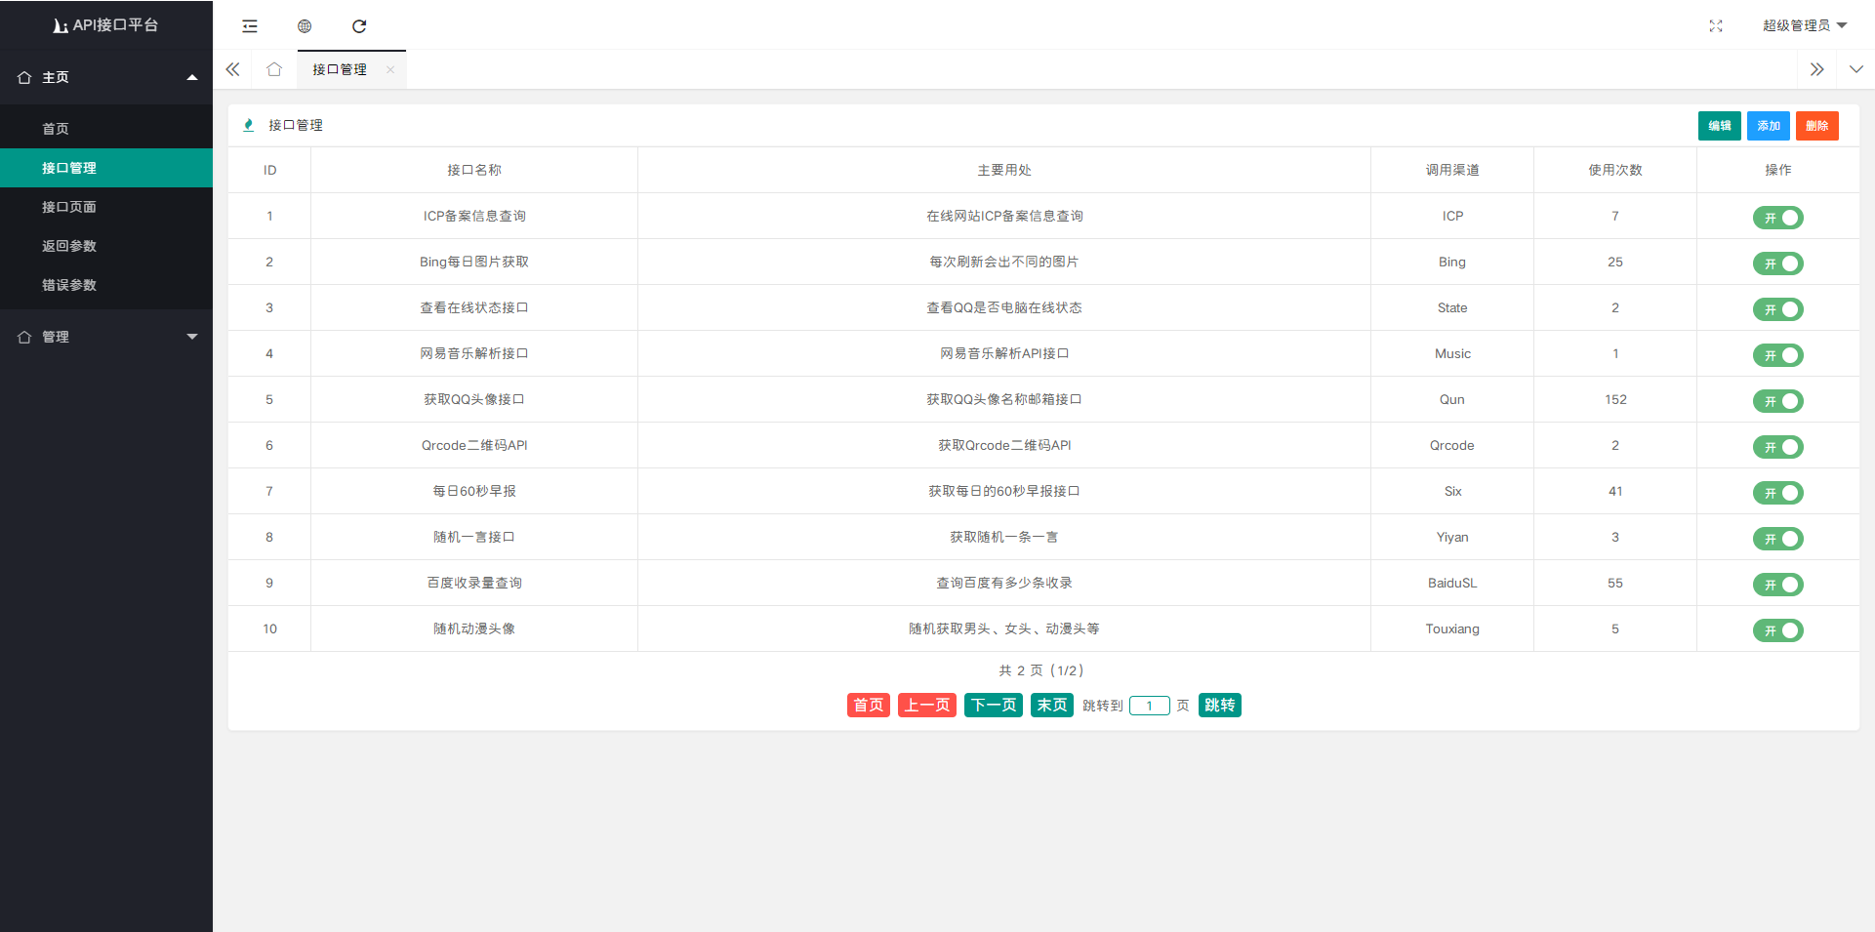Viewport: 1875px width, 932px height.
Task: Expand the 管理 sidebar section
Action: pos(106,337)
